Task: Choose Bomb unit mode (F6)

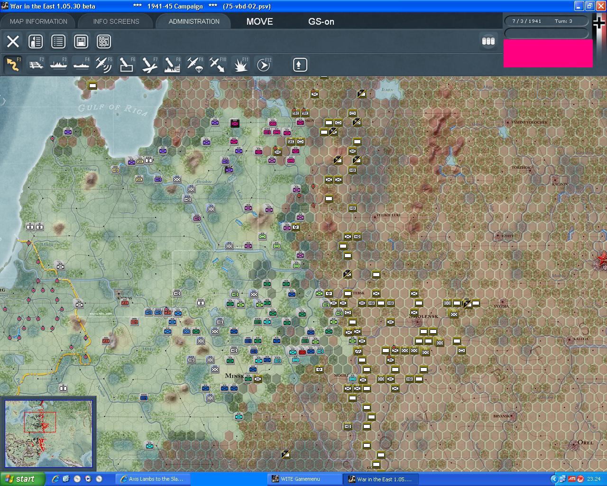Action: coord(127,65)
